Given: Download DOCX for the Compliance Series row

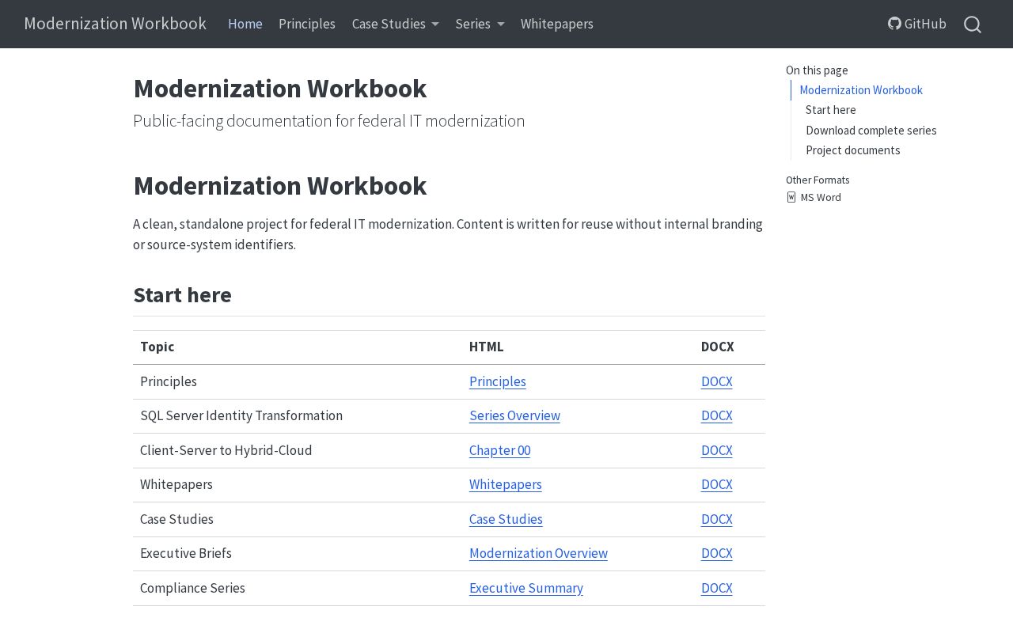Looking at the screenshot, I should coord(717,588).
